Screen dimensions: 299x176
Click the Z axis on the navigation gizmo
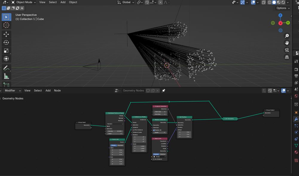(x=280, y=15)
